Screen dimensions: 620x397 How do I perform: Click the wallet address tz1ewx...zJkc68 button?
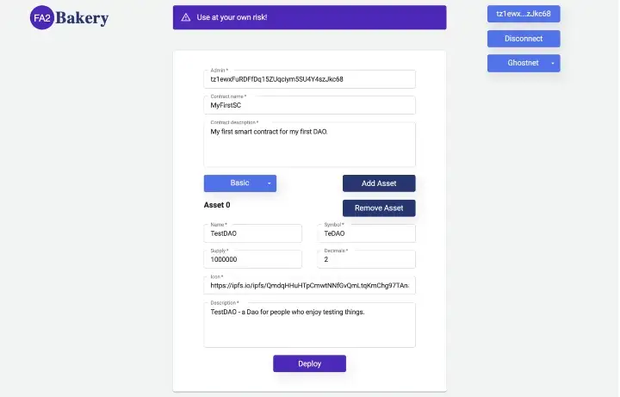524,14
